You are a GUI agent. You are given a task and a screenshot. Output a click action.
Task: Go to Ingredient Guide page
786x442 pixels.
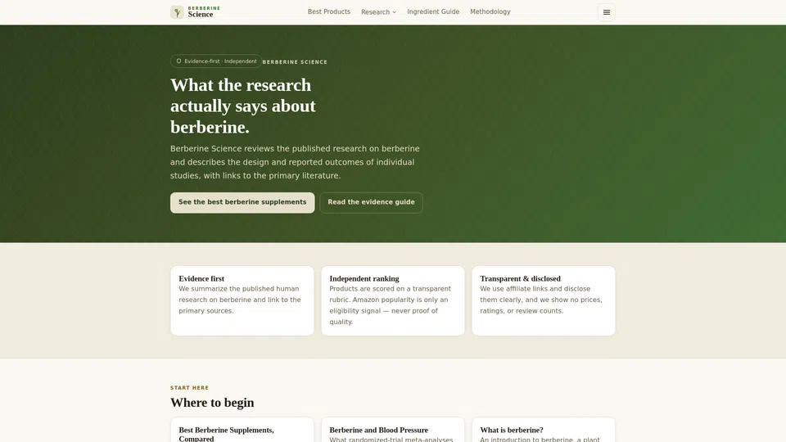pyautogui.click(x=433, y=11)
